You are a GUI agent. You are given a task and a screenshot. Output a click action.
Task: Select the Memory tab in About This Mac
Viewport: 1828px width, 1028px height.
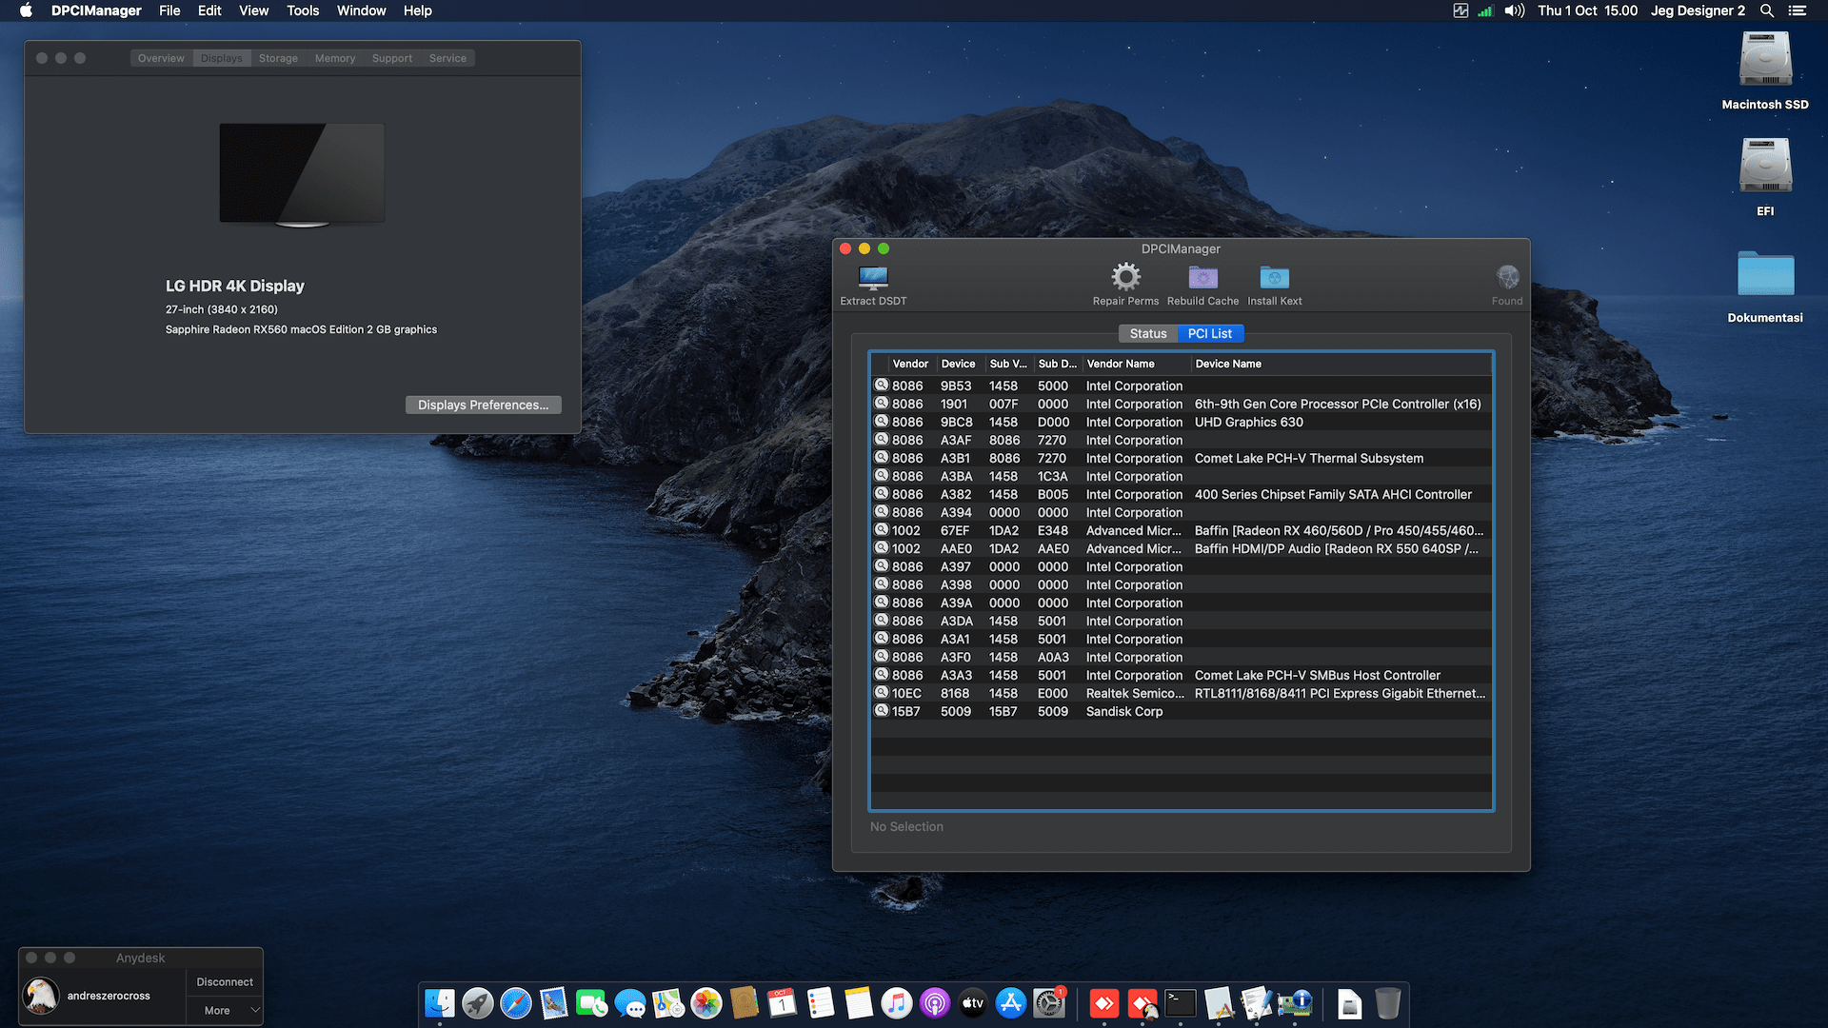click(x=335, y=58)
